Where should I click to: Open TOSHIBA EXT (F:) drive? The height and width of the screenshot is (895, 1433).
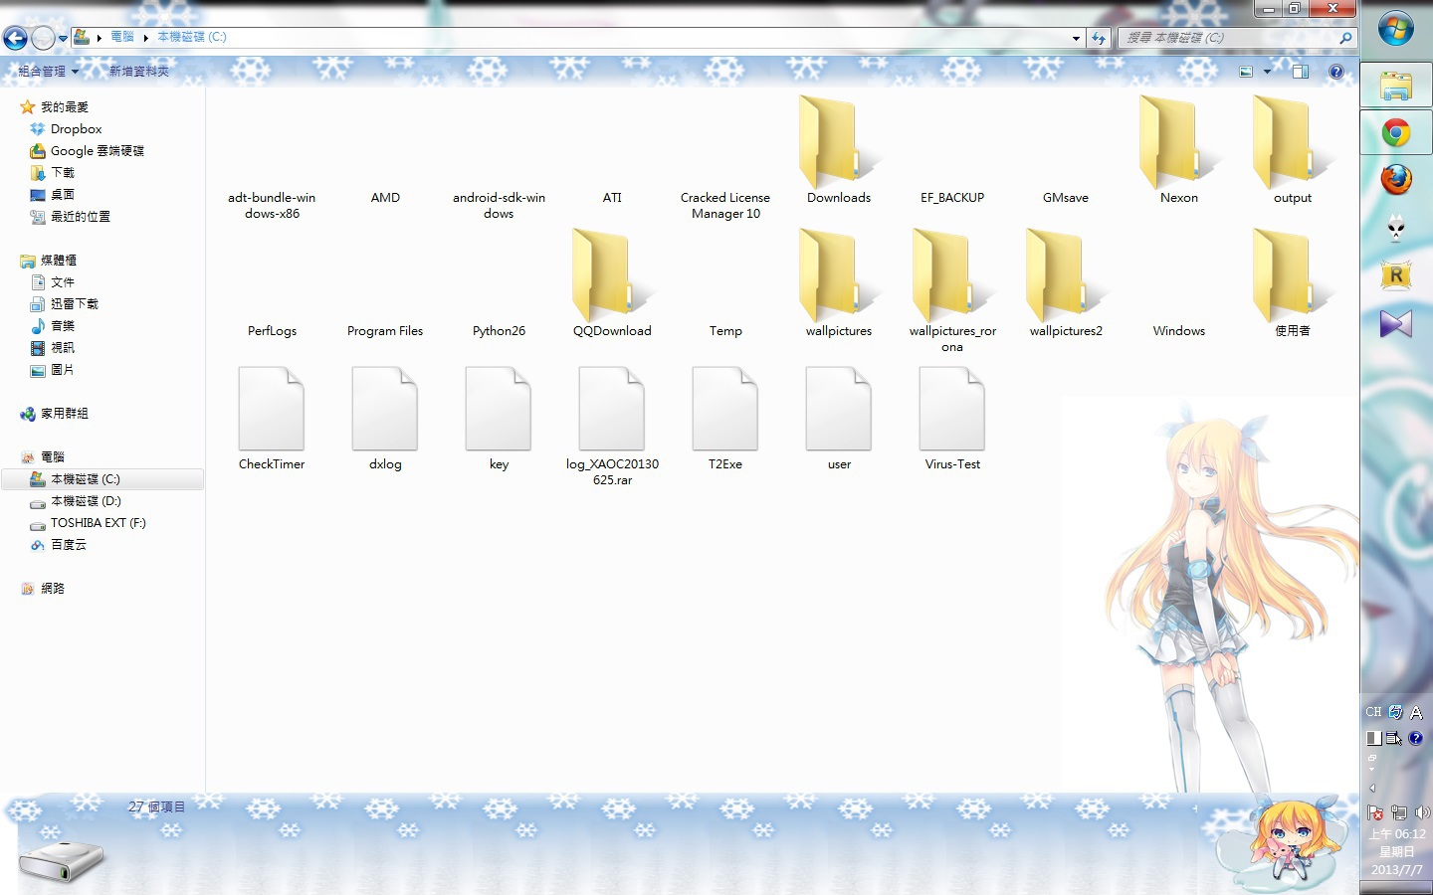(x=98, y=523)
